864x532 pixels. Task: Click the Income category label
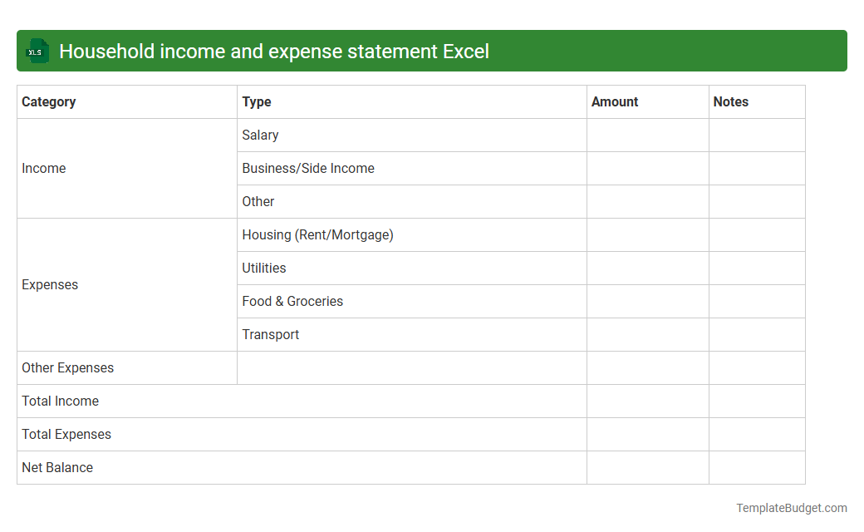click(44, 168)
